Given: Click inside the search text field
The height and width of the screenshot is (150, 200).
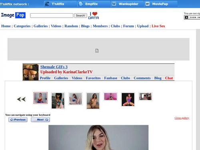Looking at the screenshot, I should (52, 16).
